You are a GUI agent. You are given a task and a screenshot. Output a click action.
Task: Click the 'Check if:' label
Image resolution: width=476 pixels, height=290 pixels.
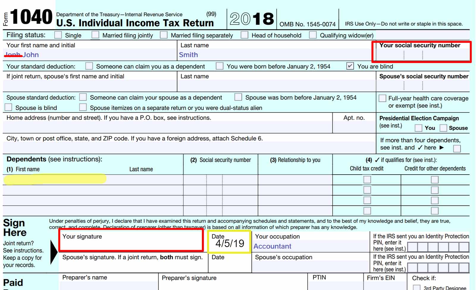pos(424,278)
